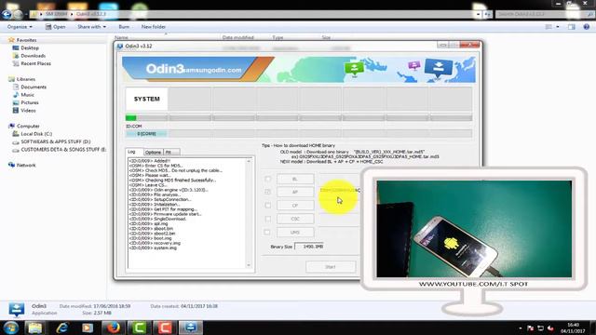596x335 pixels.
Task: Click the taskbar clock
Action: click(x=573, y=328)
